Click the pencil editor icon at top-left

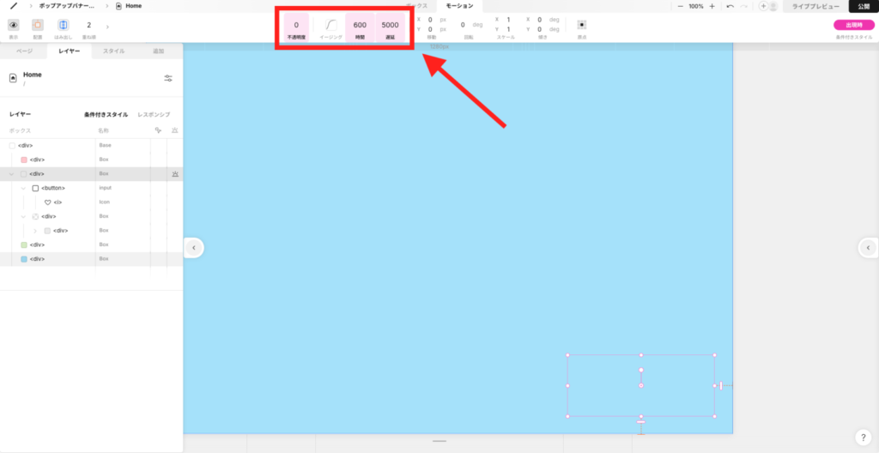[14, 6]
